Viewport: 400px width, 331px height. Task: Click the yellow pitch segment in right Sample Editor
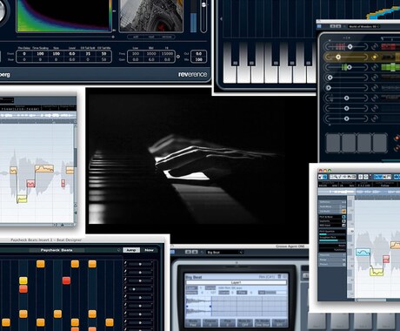click(377, 272)
